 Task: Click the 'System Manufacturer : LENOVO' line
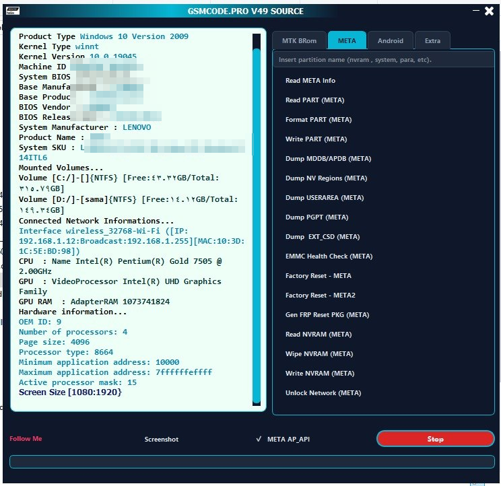point(85,127)
